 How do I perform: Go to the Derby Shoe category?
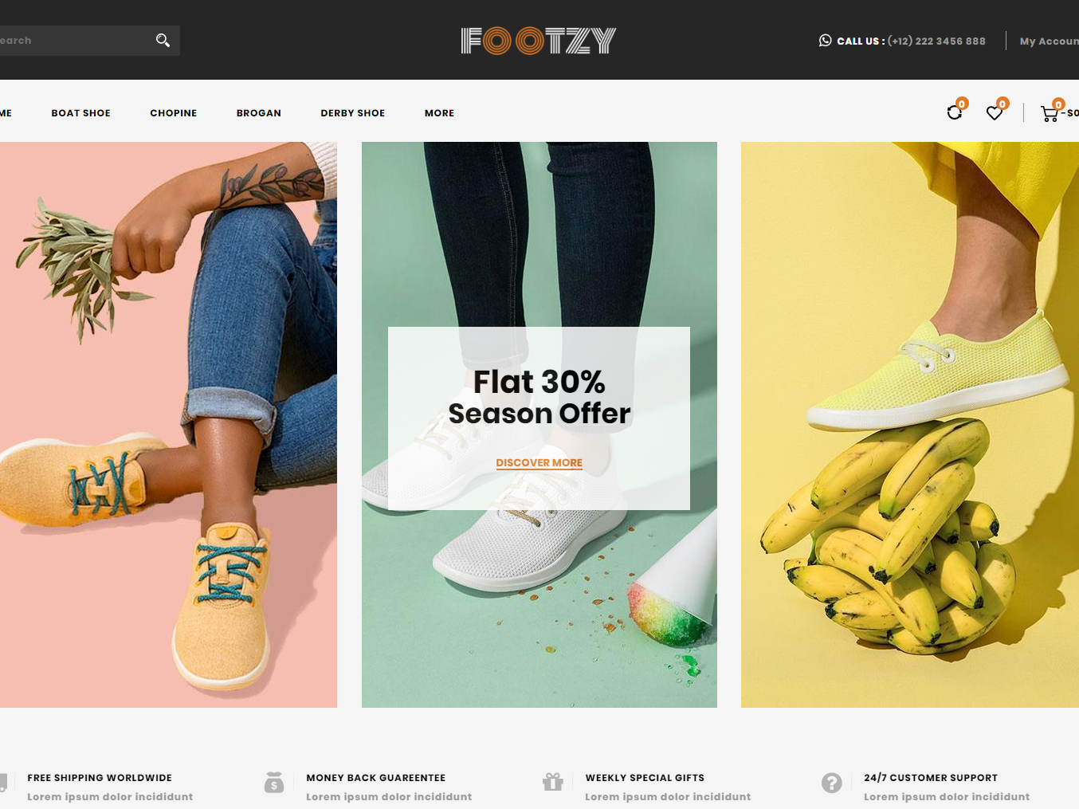click(x=353, y=113)
